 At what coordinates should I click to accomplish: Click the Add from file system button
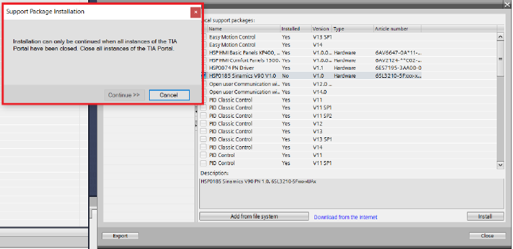(254, 217)
